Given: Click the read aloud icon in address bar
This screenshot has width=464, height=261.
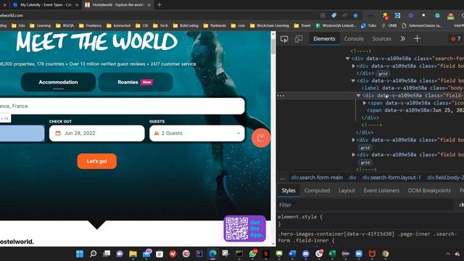Looking at the screenshot, I should point(345,15).
